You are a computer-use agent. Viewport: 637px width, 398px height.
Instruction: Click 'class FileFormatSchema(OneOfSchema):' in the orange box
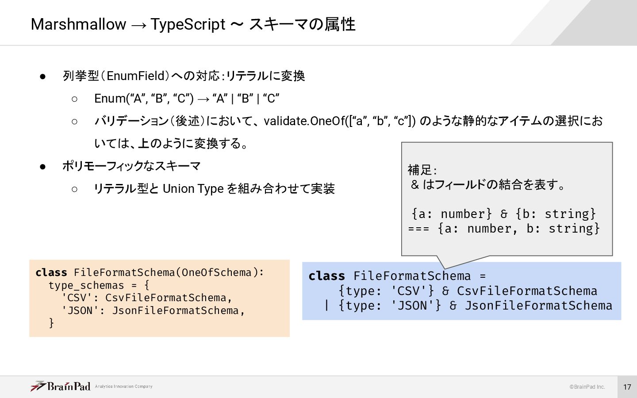pos(150,272)
